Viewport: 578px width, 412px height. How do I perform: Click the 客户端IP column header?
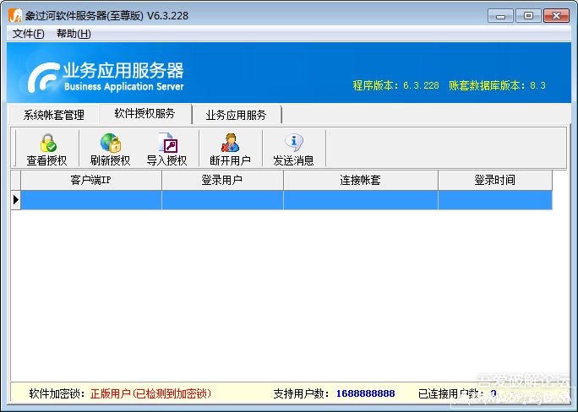coord(91,180)
